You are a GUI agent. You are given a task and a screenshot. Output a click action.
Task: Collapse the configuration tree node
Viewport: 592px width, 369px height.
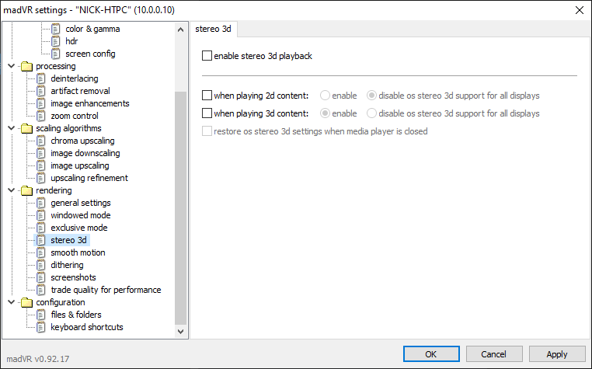tap(10, 302)
